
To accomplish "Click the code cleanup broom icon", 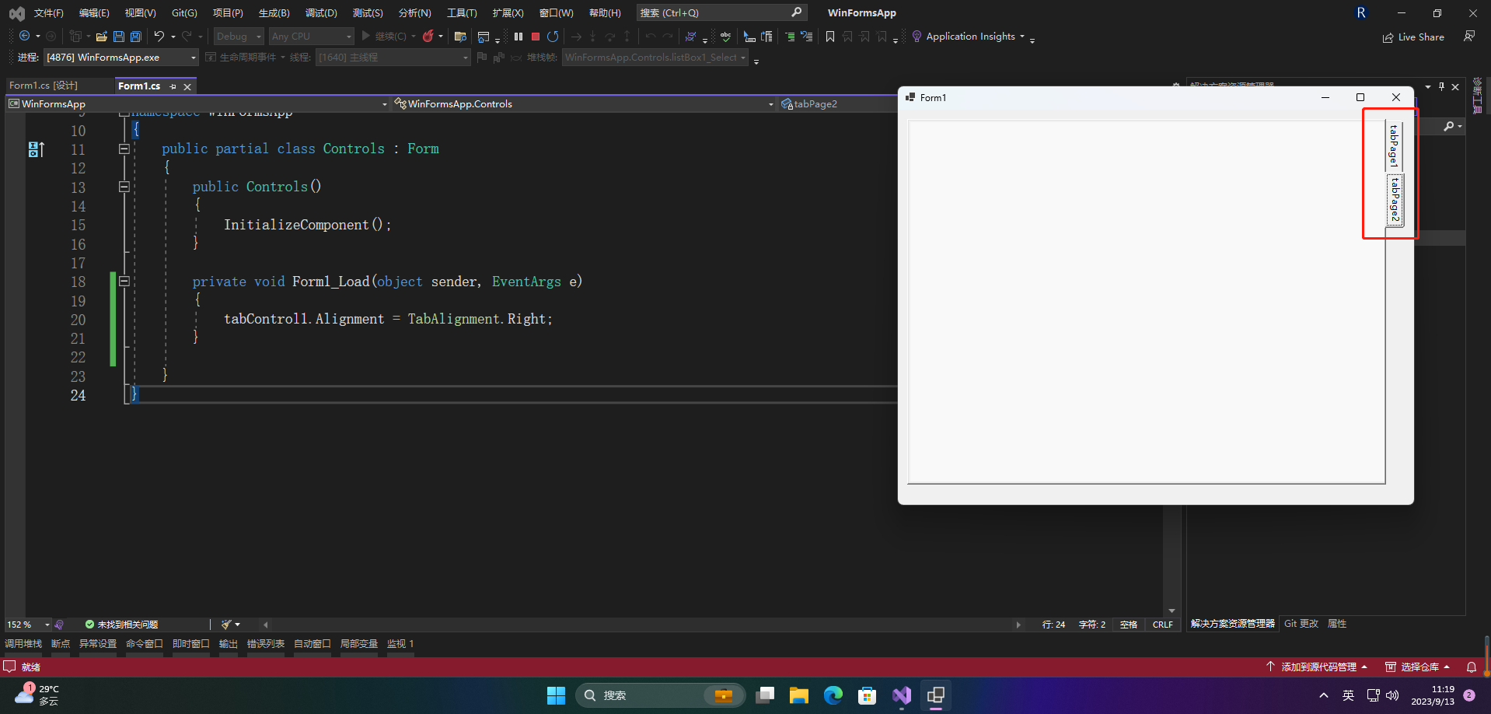I will click(x=226, y=624).
